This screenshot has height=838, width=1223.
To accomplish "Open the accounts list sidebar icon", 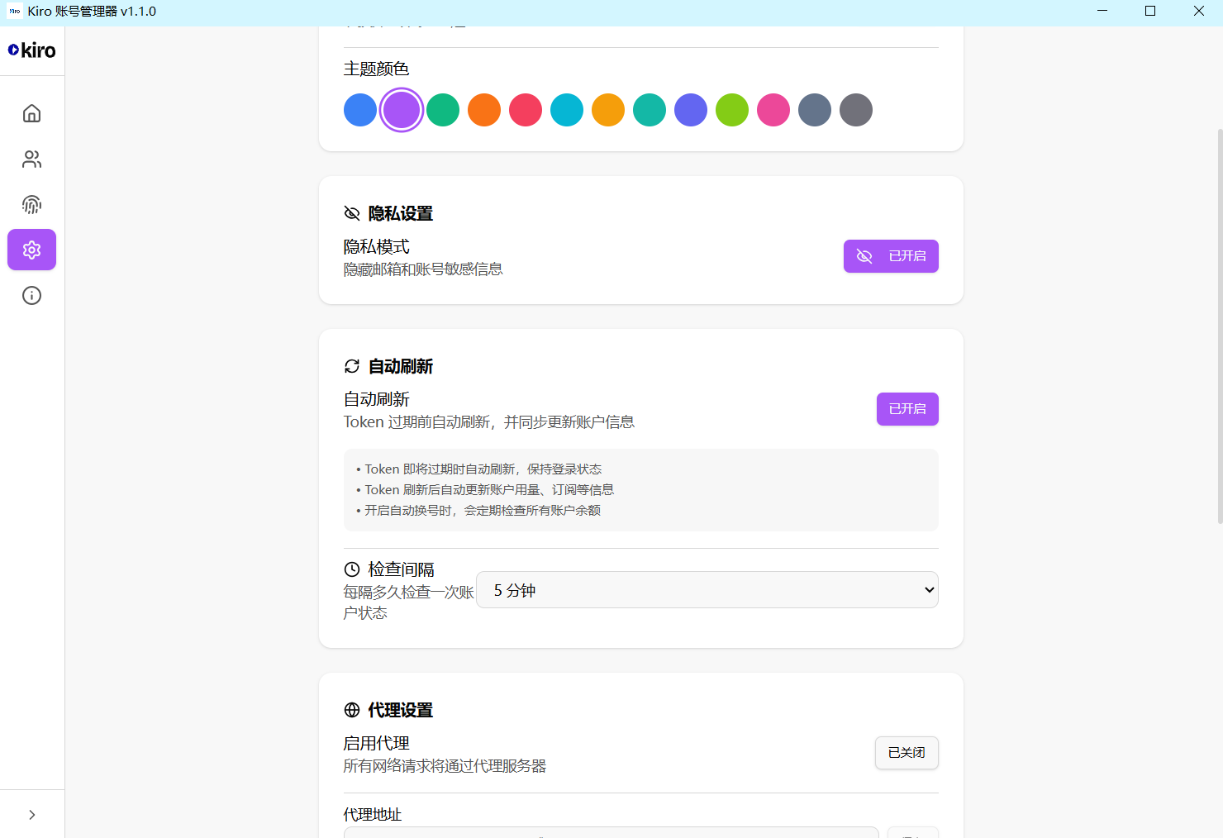I will [x=31, y=159].
